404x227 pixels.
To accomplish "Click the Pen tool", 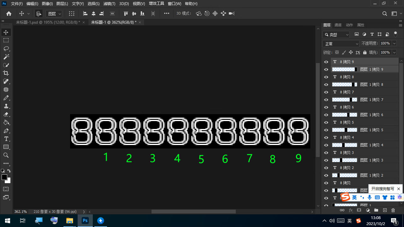I will [6, 131].
